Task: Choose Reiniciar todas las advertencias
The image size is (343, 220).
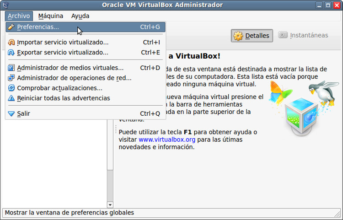Action: 86,98
